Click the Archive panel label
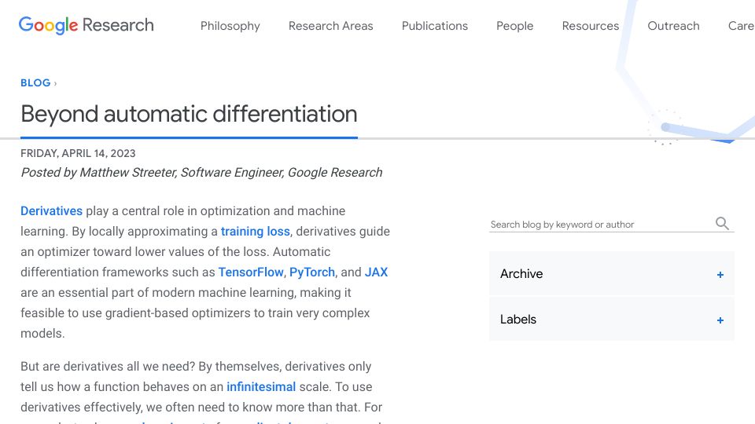This screenshot has height=424, width=755. [x=521, y=273]
